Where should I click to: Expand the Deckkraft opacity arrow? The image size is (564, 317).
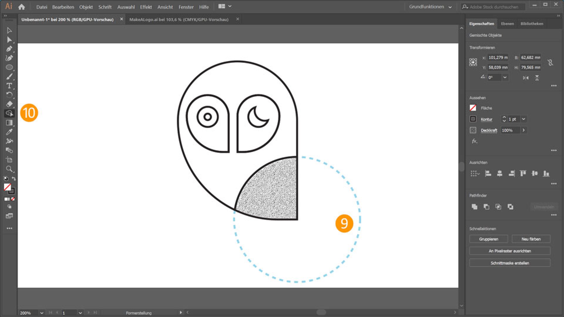(523, 130)
